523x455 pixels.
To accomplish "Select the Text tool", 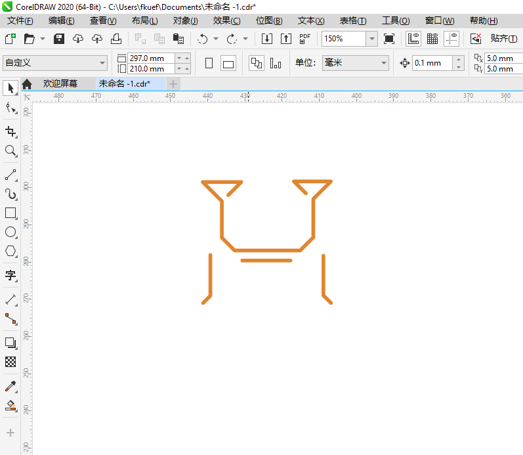I will tap(10, 275).
